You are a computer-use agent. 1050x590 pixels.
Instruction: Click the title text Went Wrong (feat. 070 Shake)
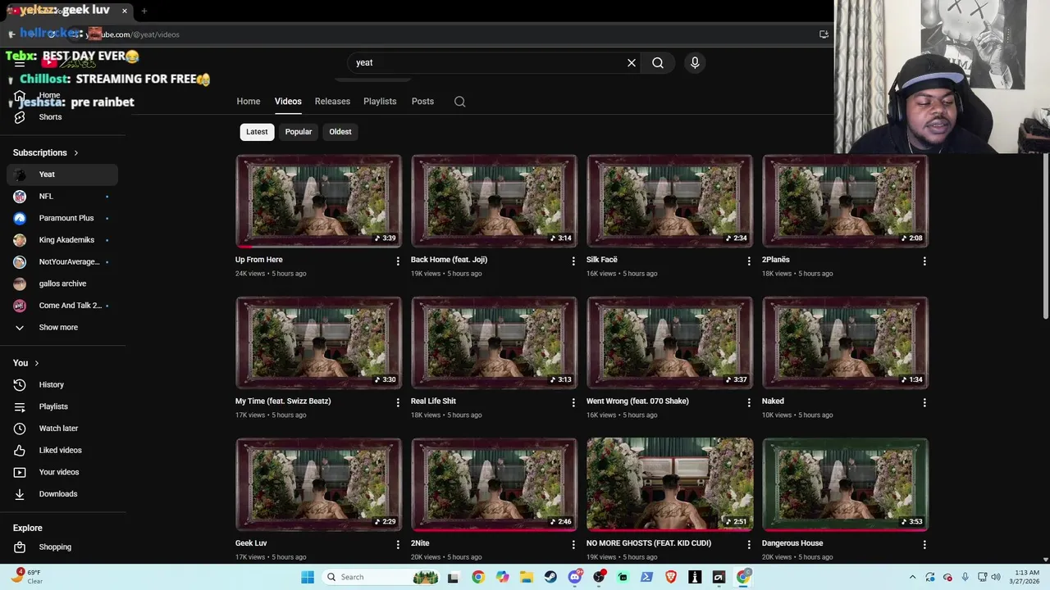(x=637, y=402)
